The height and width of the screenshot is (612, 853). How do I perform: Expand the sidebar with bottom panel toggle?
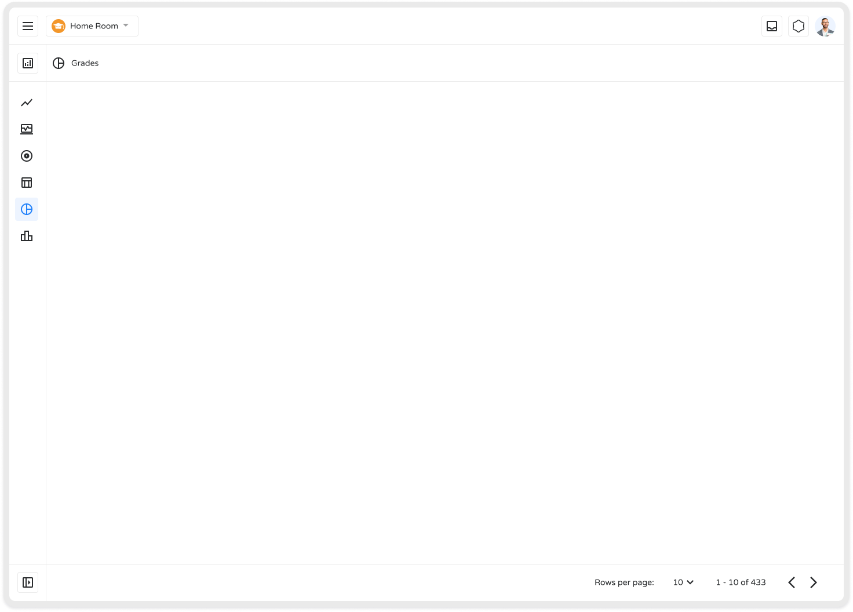(28, 582)
